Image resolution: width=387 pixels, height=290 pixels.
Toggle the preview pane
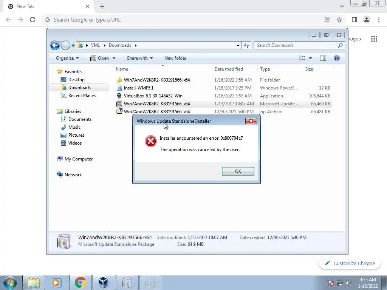coord(323,58)
